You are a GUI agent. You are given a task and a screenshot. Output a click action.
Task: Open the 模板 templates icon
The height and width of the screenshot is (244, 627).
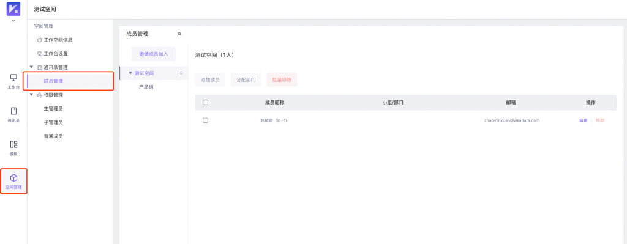point(13,144)
